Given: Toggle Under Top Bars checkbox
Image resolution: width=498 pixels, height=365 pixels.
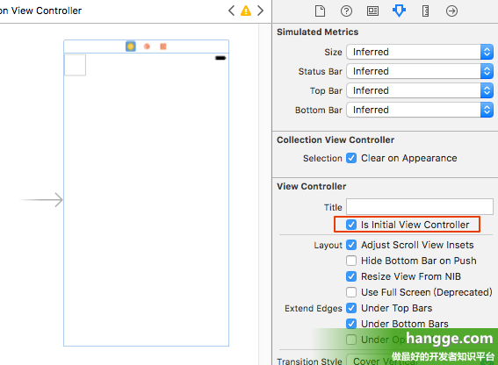Looking at the screenshot, I should tap(351, 308).
